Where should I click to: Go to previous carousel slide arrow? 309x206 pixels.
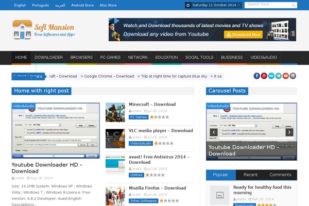coord(214,132)
